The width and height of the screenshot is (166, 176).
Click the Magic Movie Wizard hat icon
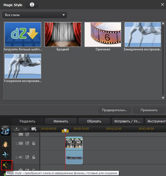click(x=5, y=130)
